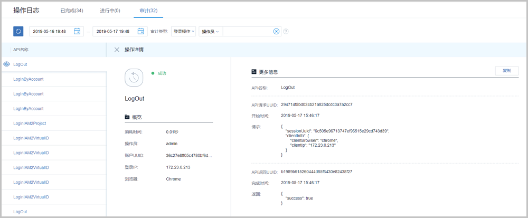The height and width of the screenshot is (218, 528).
Task: Open calendar picker for start date
Action: 77,32
